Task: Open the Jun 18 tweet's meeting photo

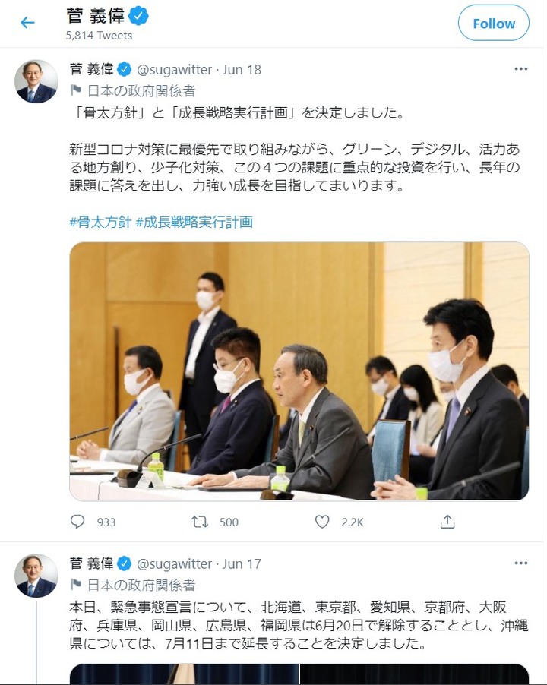Action: click(x=299, y=371)
